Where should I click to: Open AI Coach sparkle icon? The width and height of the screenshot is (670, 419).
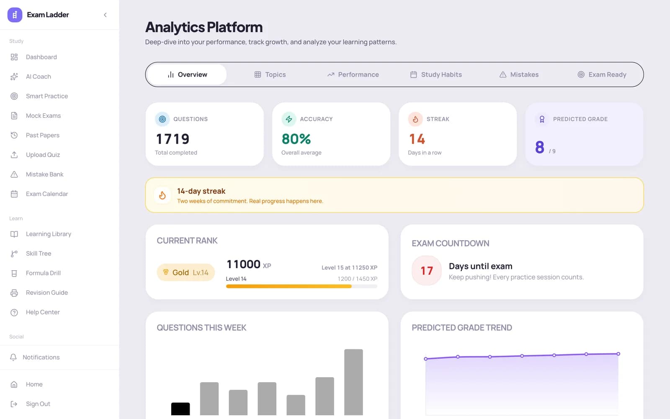(x=14, y=77)
